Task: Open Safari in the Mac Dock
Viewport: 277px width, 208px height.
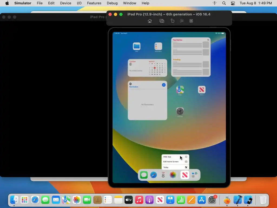Action: pos(35,200)
